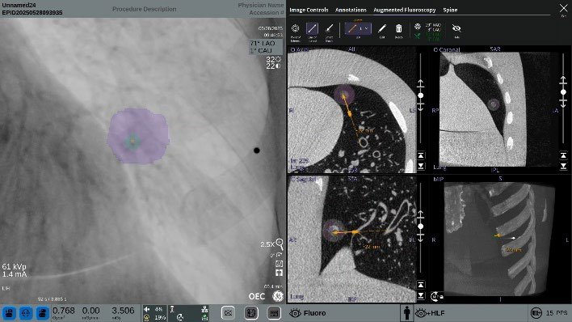Click the Procedure Description field
Viewport: 572px width, 322px height.
pyautogui.click(x=144, y=9)
